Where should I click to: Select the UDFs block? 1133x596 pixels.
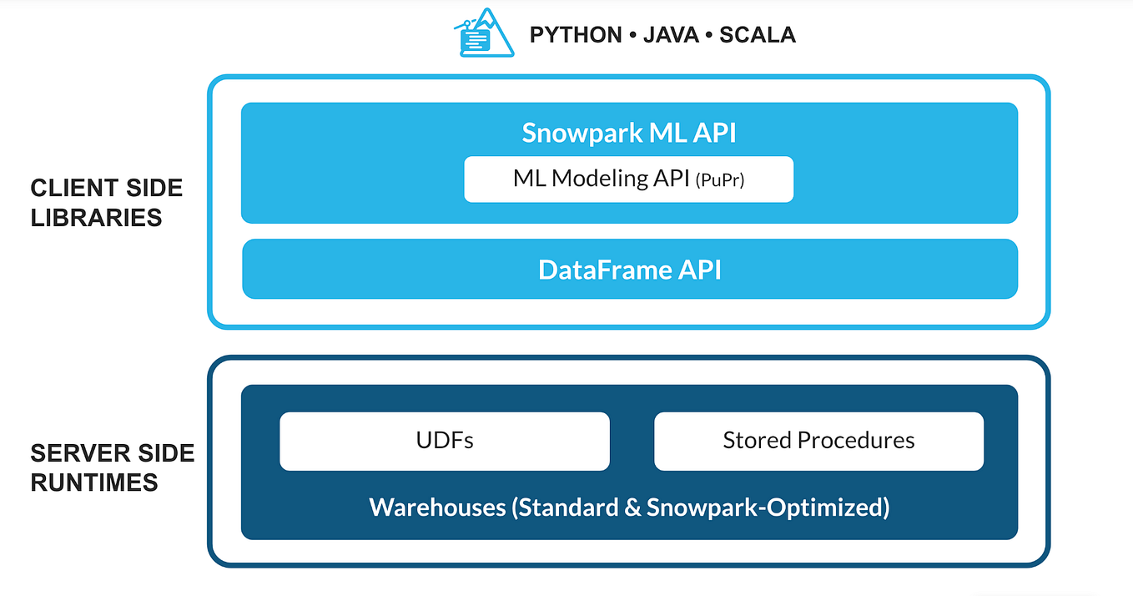(444, 441)
